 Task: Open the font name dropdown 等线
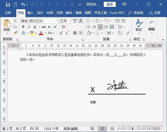tap(58, 21)
